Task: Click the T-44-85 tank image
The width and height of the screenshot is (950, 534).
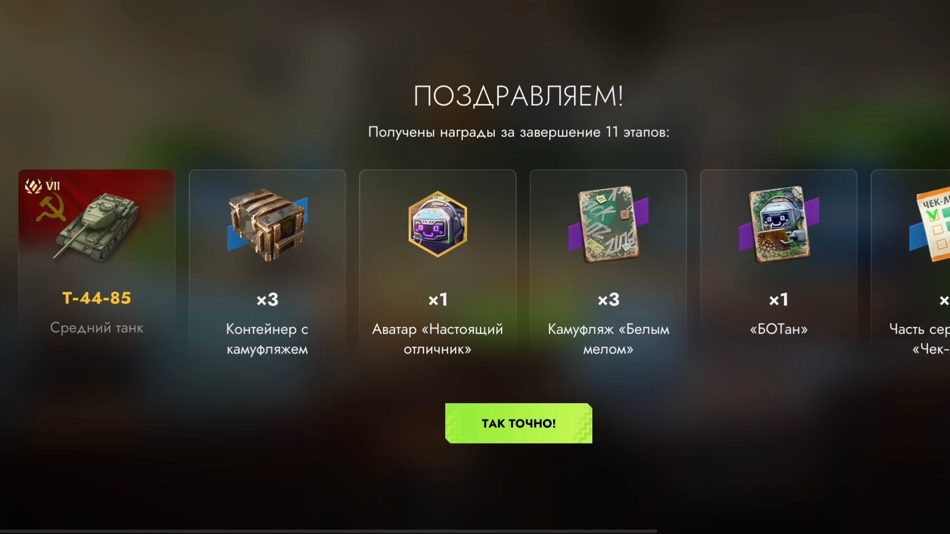Action: [96, 226]
